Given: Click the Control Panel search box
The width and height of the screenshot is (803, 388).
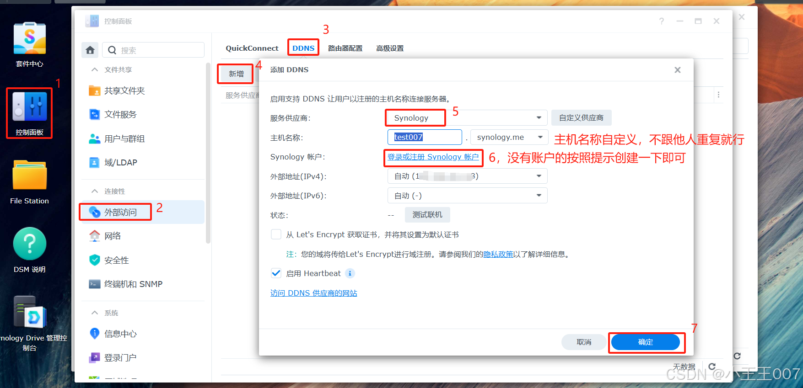Looking at the screenshot, I should point(153,50).
